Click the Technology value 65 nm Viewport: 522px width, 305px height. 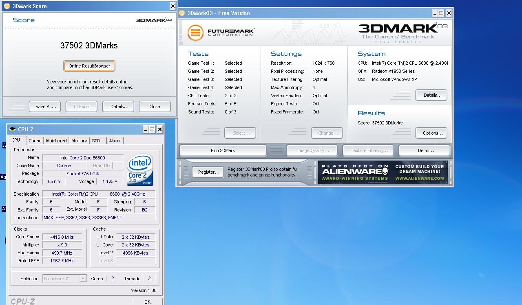pyautogui.click(x=54, y=181)
